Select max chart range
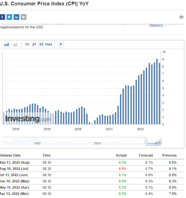This screenshot has width=186, height=198. click(x=48, y=44)
